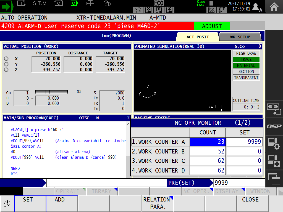The height and width of the screenshot is (212, 283).
Task: Open the NC OPER. menu
Action: click(197, 191)
